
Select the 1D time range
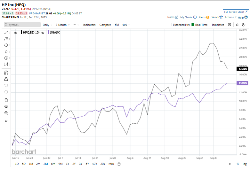(17, 164)
